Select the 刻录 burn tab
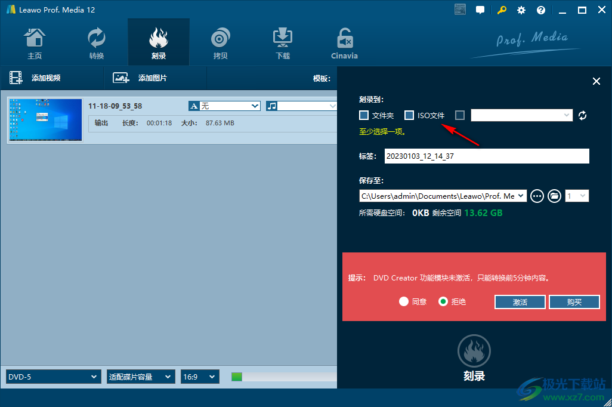This screenshot has height=407, width=612. (x=159, y=43)
